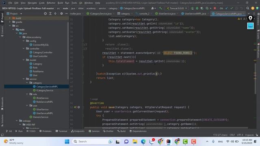Open the Endpoints tool window
Viewport: 260px width, 146px height.
[78, 131]
